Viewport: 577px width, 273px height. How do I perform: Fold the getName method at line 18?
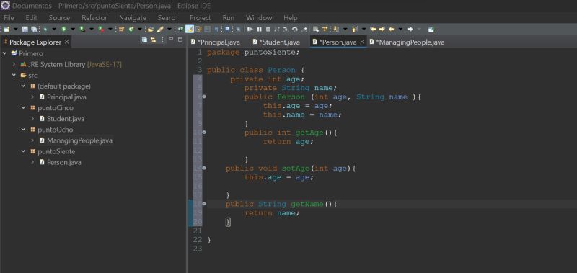(204, 204)
